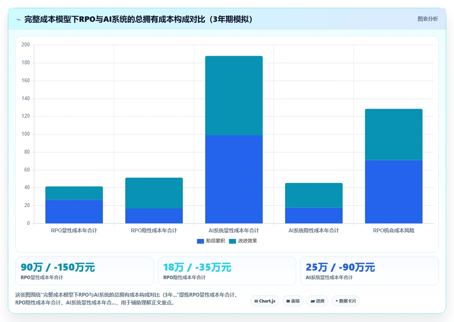Click the 表格 tag
Viewport: 454px width, 322px height.
click(x=293, y=301)
